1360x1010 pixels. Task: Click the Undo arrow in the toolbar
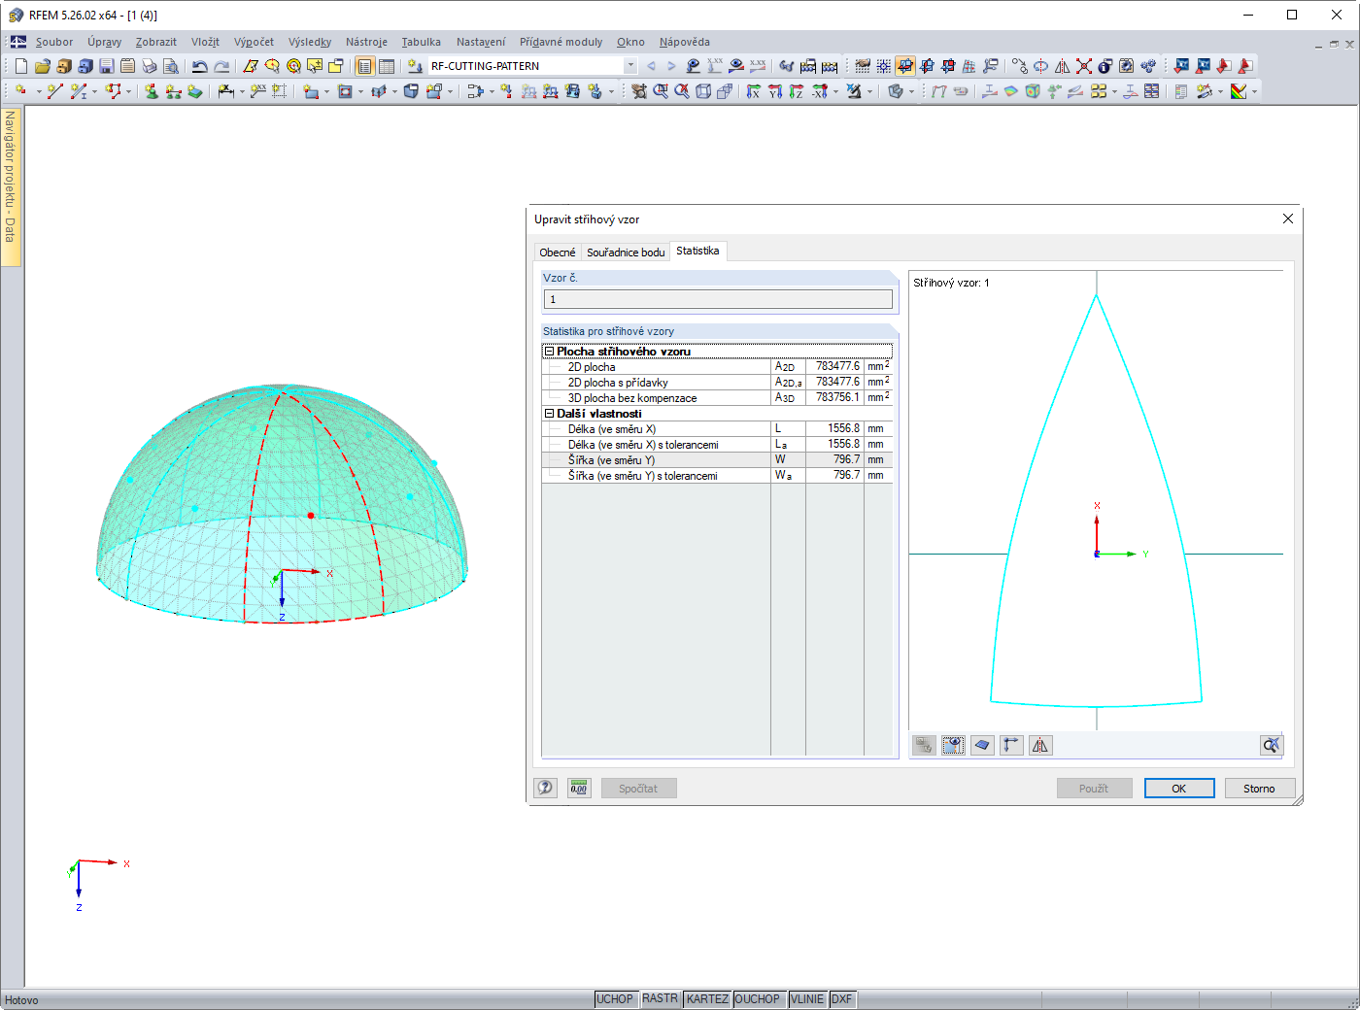[x=199, y=66]
